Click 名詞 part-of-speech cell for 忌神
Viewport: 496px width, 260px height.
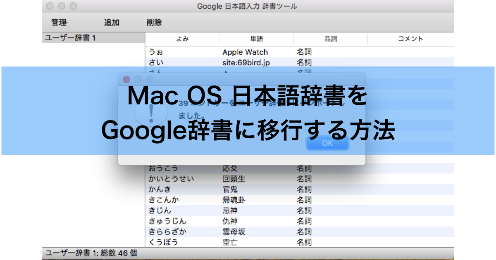tap(304, 211)
